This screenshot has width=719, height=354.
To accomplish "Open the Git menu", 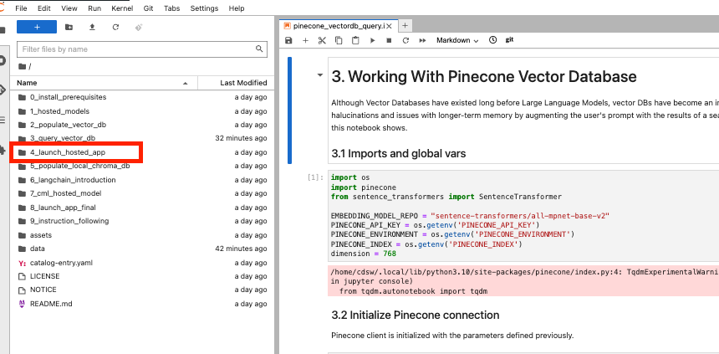I will (x=149, y=8).
